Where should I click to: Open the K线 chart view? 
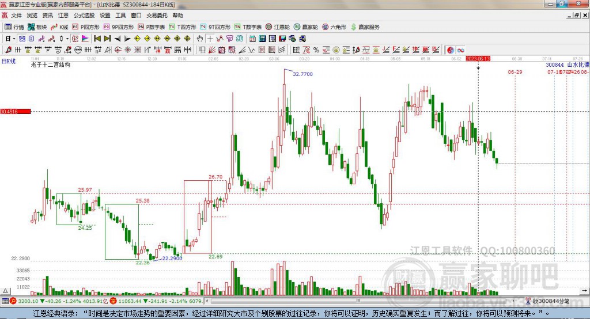59,27
